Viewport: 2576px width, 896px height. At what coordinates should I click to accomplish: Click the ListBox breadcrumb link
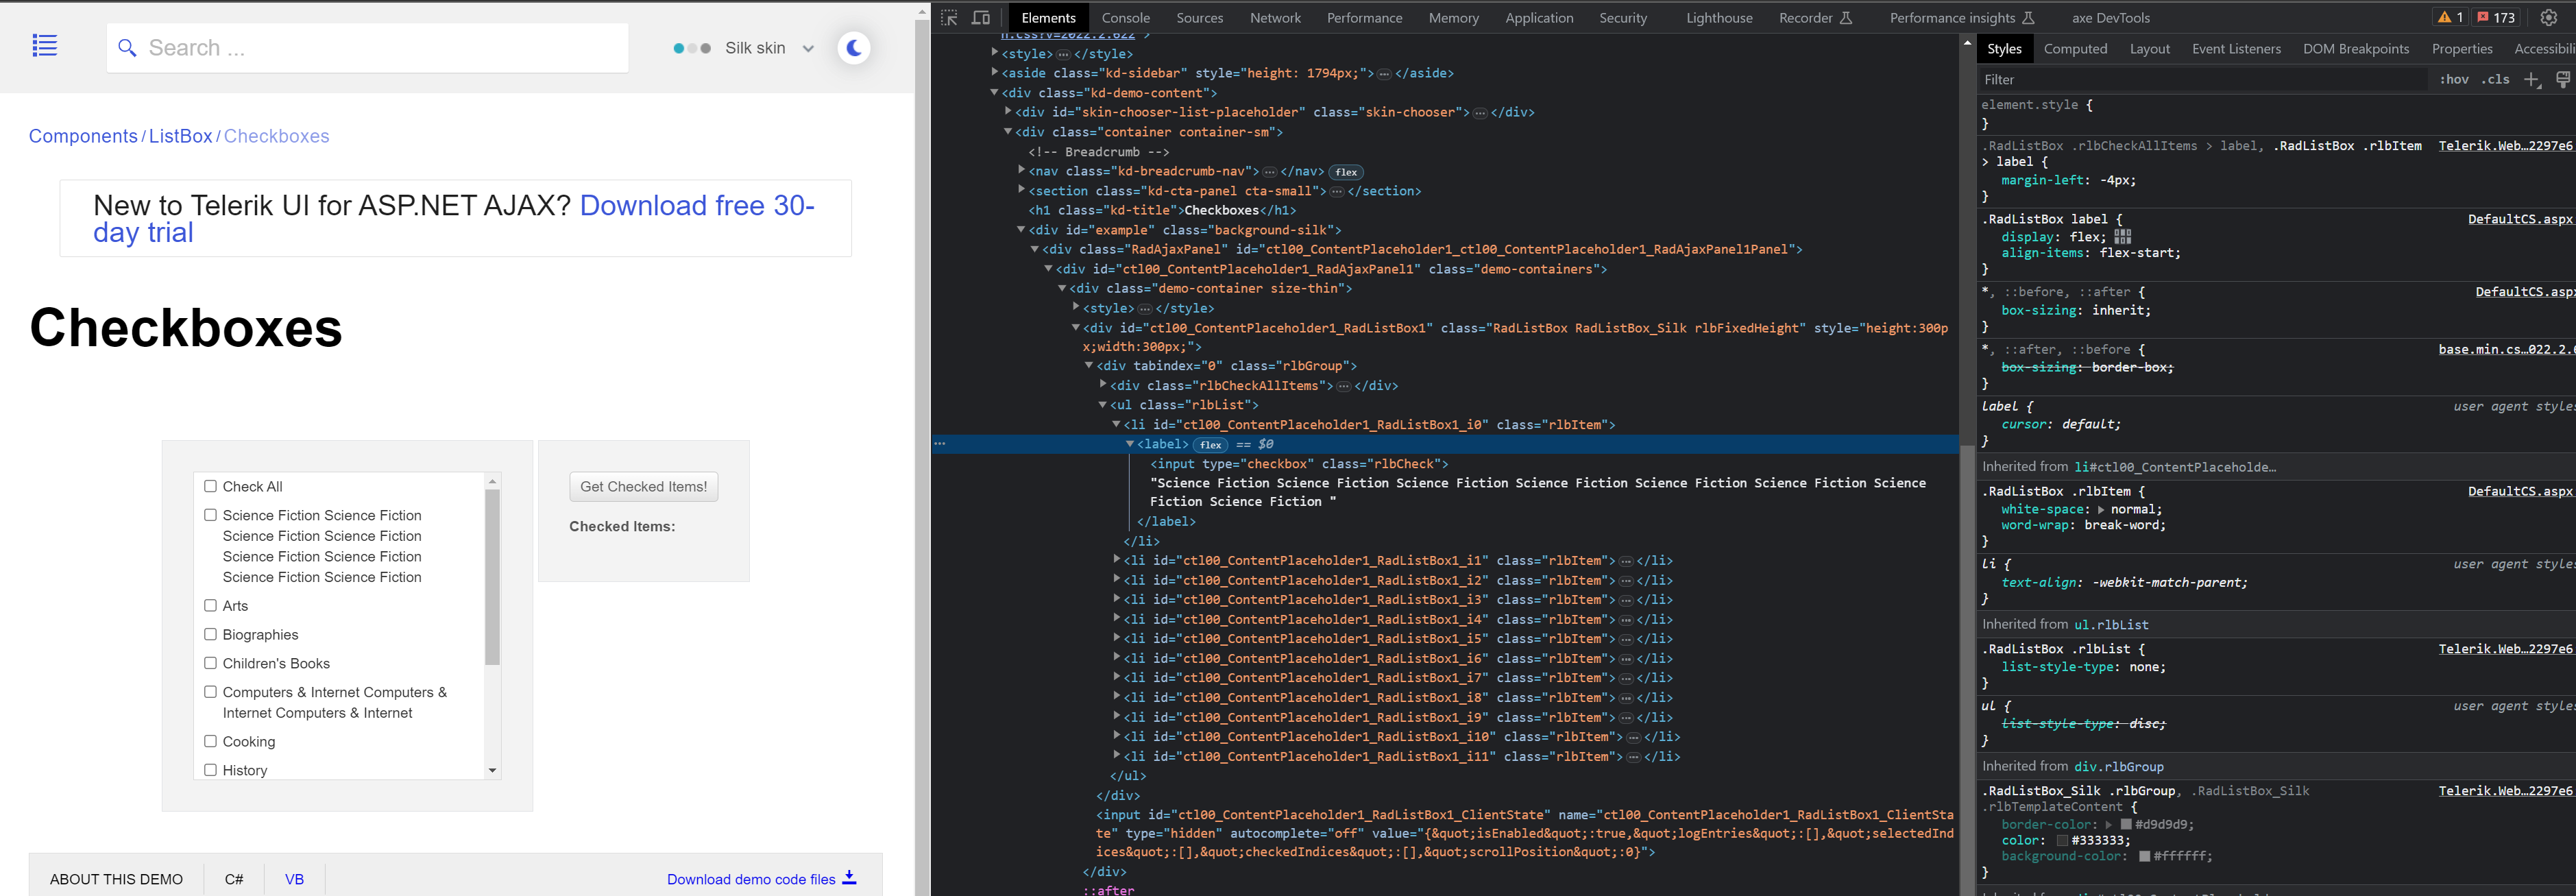pyautogui.click(x=180, y=136)
